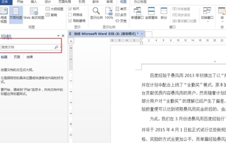This screenshot has width=226, height=143.
Task: Switch to Pages (页面) navigation tab
Action: 17,57
